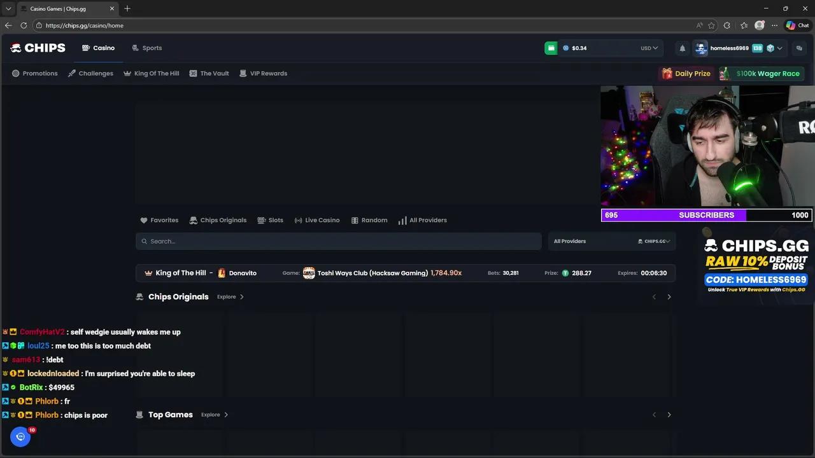
Task: Click the homeless6969 username
Action: point(730,48)
